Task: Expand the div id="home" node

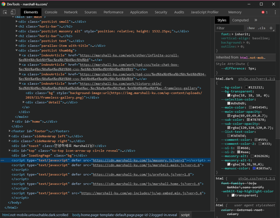Action: (13, 122)
